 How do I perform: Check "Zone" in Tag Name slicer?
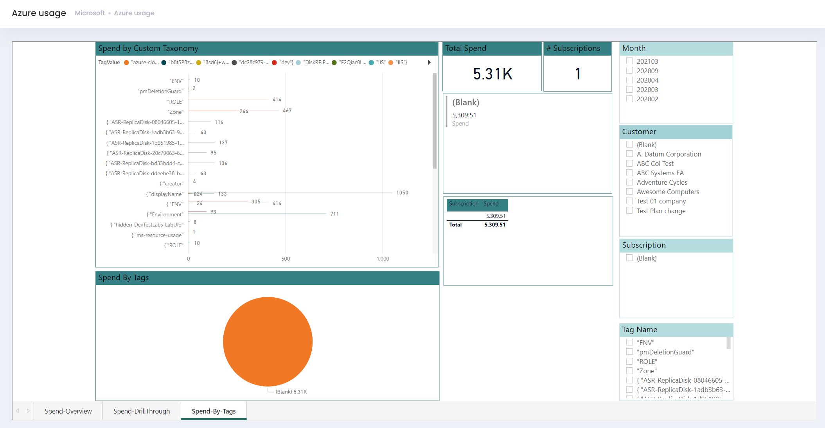[x=629, y=370]
